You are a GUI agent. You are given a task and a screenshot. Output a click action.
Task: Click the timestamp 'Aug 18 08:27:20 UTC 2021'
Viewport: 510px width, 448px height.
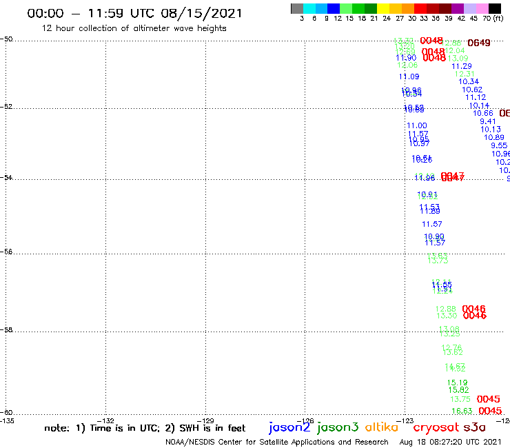(x=450, y=442)
